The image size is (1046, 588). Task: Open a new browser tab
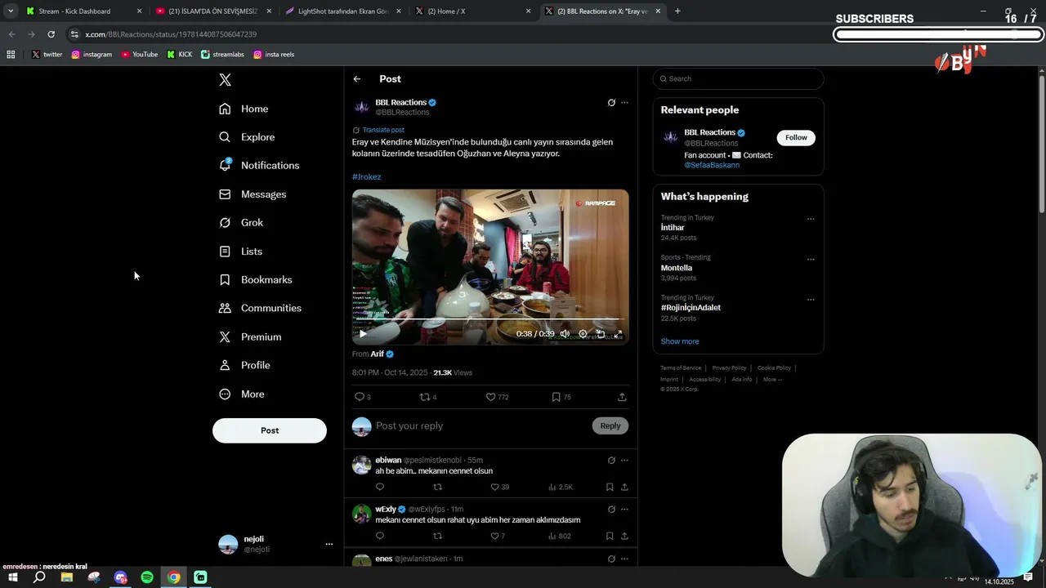677,11
